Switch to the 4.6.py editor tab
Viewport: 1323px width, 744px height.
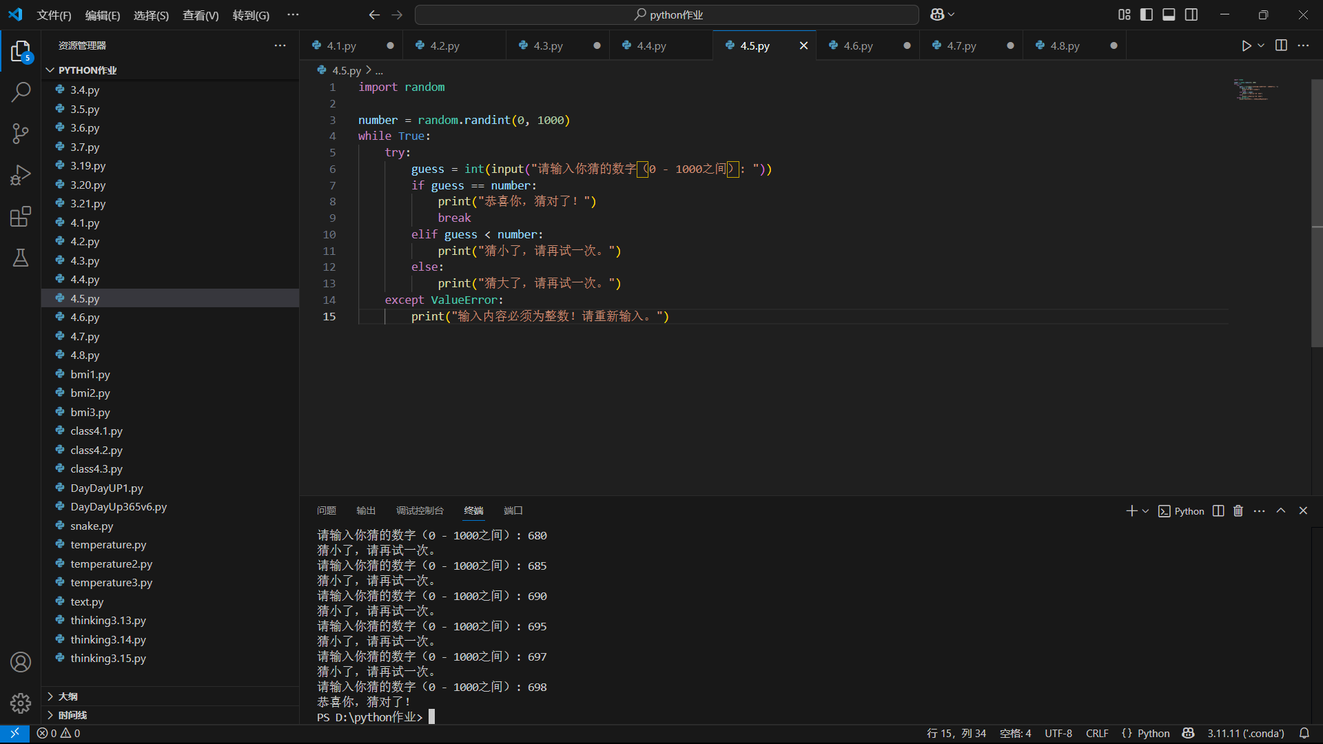coord(858,45)
